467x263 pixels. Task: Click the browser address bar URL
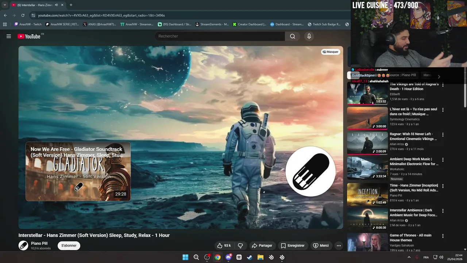tap(101, 15)
